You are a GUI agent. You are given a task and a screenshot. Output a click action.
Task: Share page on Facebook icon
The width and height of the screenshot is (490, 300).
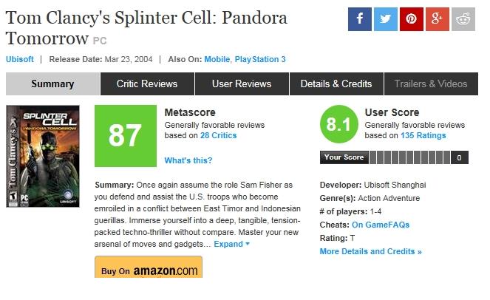(x=360, y=19)
